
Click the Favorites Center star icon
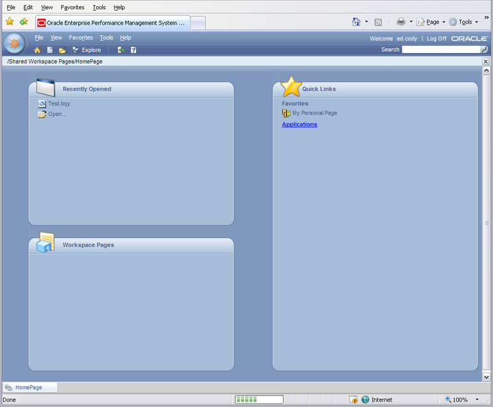tap(10, 22)
